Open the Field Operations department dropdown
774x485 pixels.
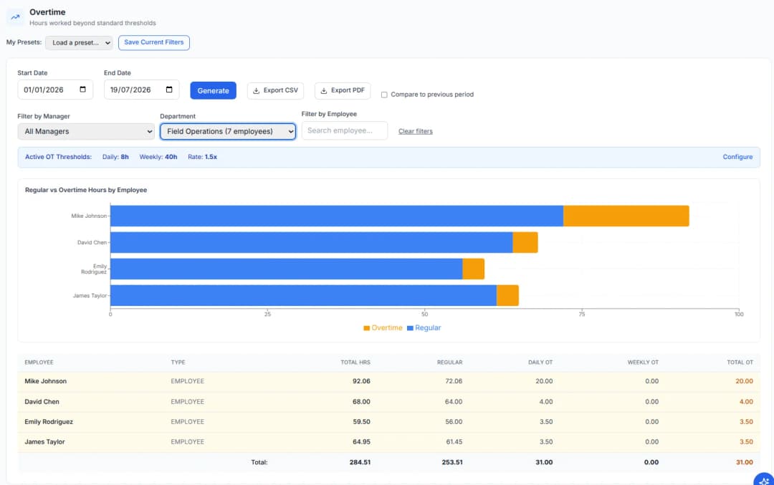click(228, 131)
